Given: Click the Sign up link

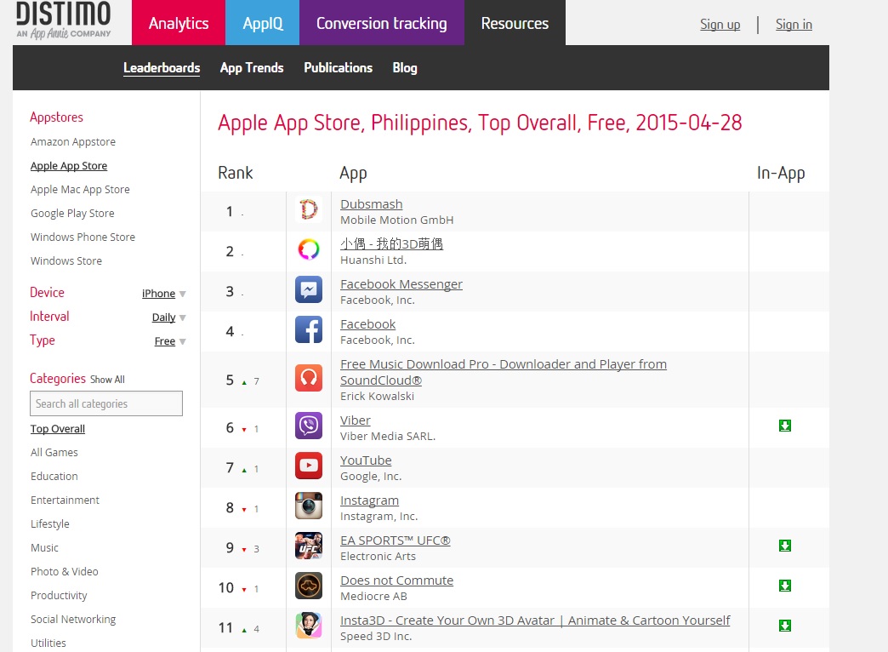Looking at the screenshot, I should click(x=720, y=25).
